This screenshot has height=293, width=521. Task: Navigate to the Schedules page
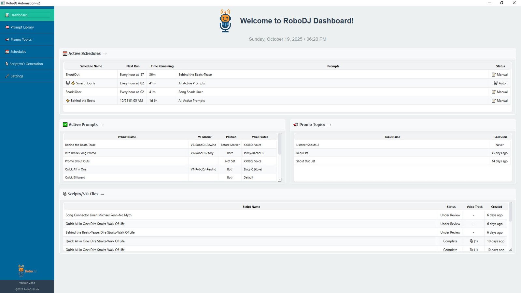click(x=18, y=51)
